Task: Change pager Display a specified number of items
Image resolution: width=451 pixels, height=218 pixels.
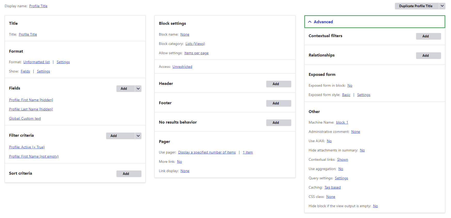Action: (207, 152)
